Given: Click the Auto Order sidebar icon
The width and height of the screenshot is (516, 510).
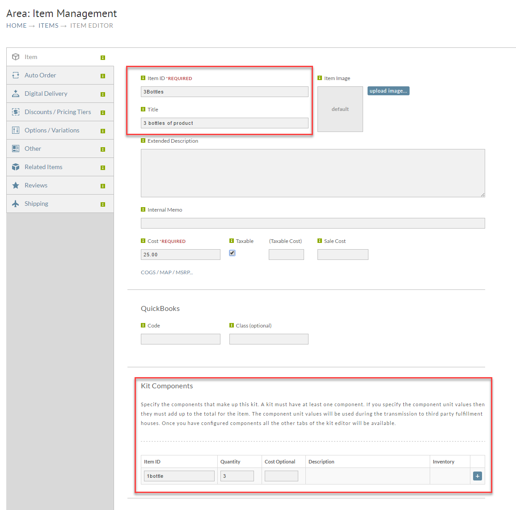Looking at the screenshot, I should click(16, 76).
